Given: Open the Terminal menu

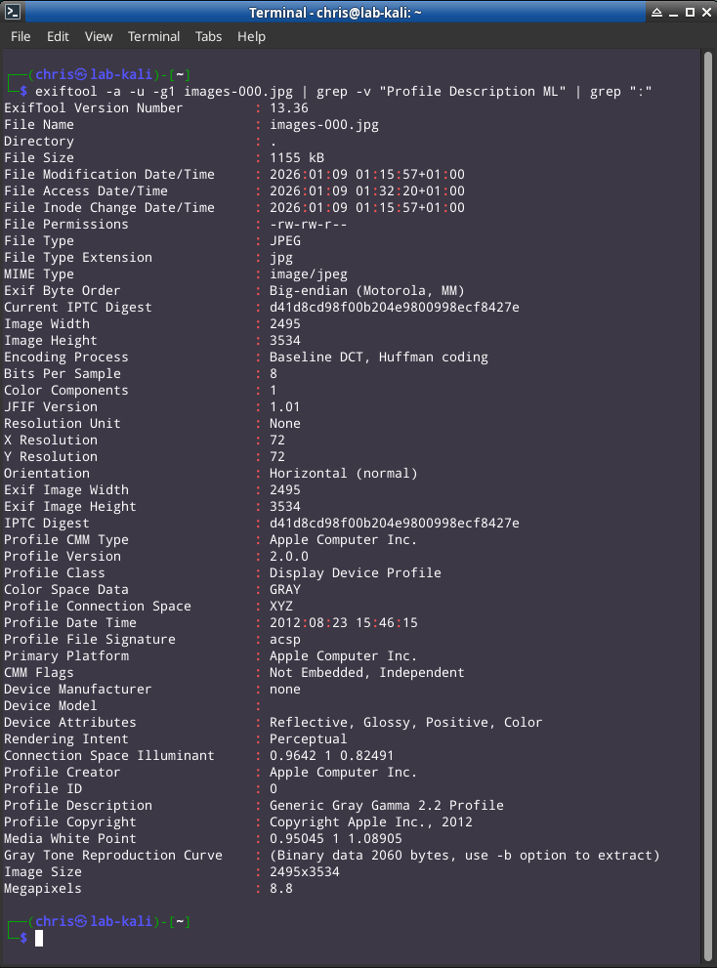Looking at the screenshot, I should [x=153, y=36].
